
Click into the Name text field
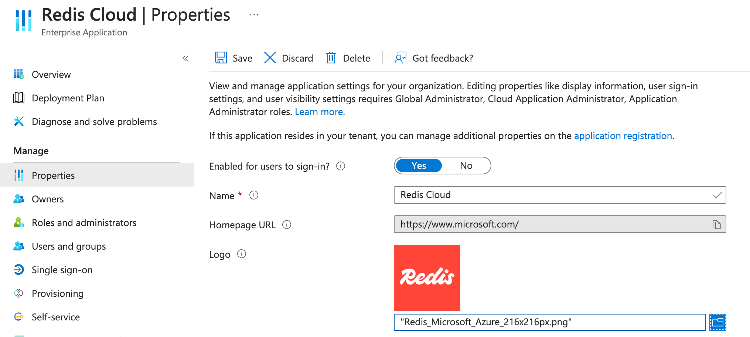click(554, 195)
